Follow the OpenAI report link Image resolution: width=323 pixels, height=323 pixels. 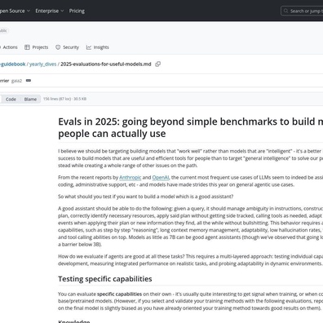(x=161, y=178)
